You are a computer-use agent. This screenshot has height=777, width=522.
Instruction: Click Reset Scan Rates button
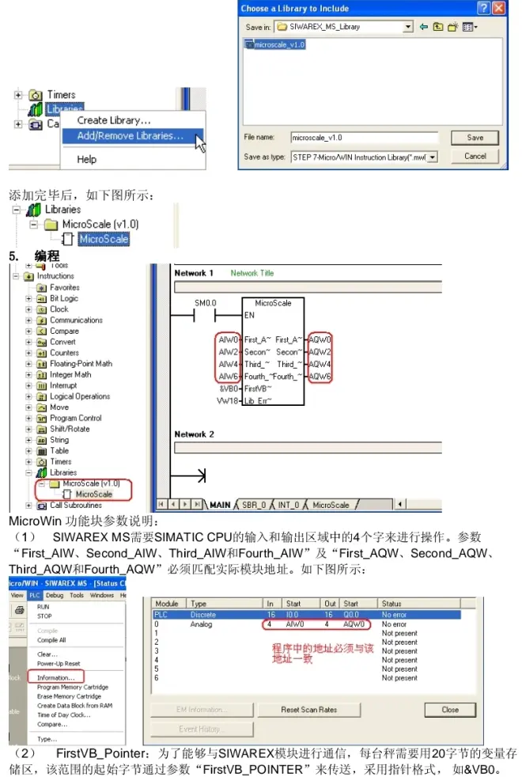pos(309,710)
